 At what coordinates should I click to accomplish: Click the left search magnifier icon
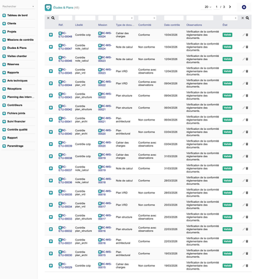[x=53, y=18]
